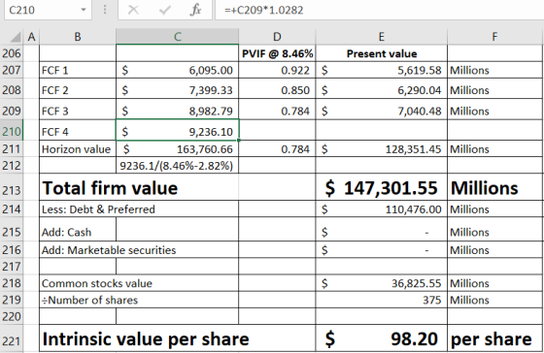
Task: Select row 213 header
Action: [12, 190]
